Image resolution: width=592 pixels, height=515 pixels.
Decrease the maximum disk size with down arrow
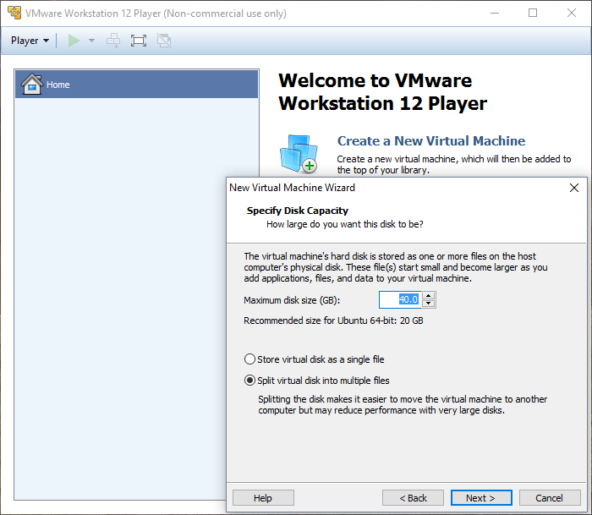[x=429, y=304]
